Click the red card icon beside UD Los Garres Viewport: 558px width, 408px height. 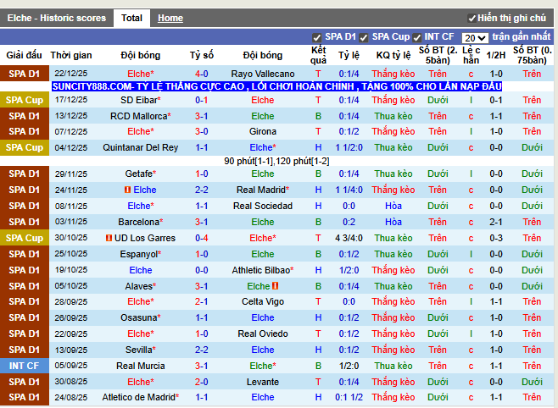tap(109, 238)
